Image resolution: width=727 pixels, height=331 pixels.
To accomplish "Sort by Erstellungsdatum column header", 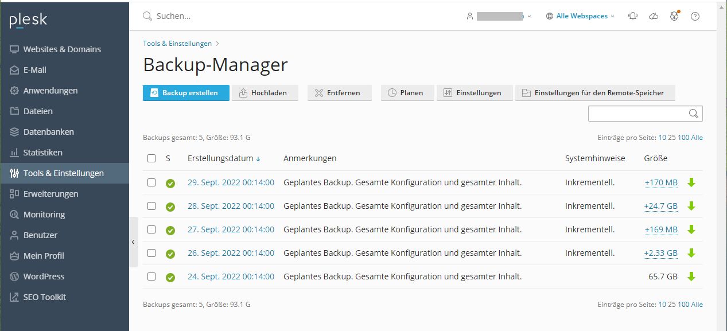I will 220,158.
